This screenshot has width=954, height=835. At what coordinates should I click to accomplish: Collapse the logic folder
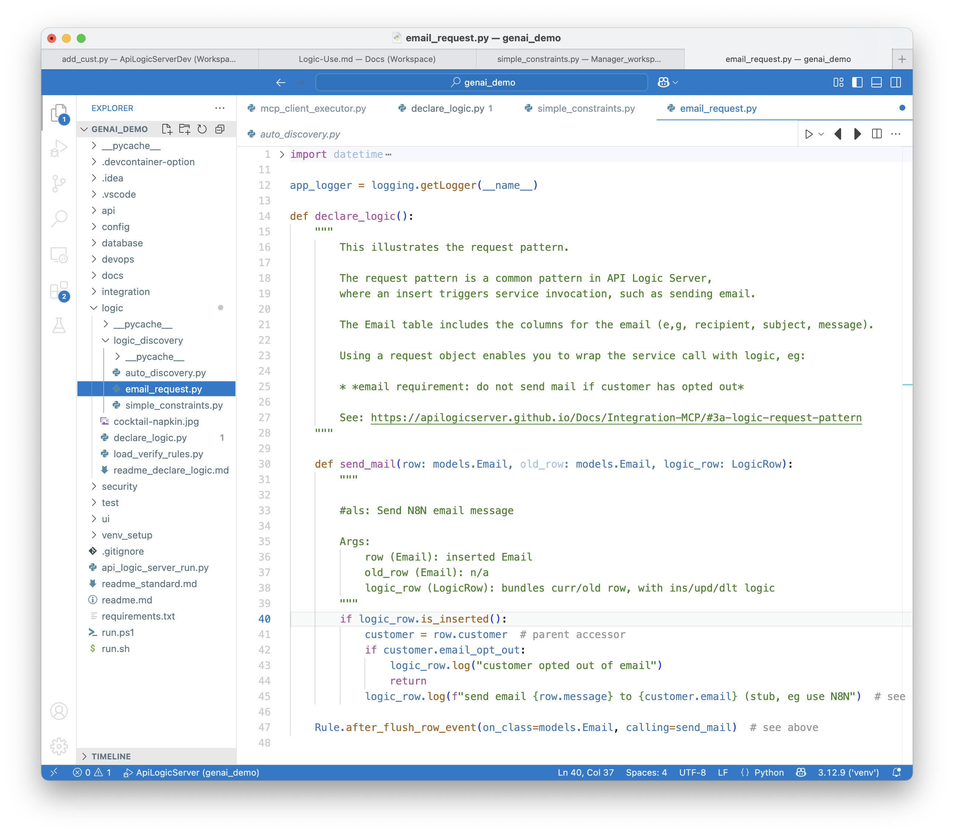click(94, 308)
